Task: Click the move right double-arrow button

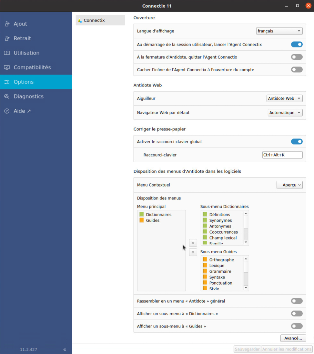Action: click(x=193, y=243)
